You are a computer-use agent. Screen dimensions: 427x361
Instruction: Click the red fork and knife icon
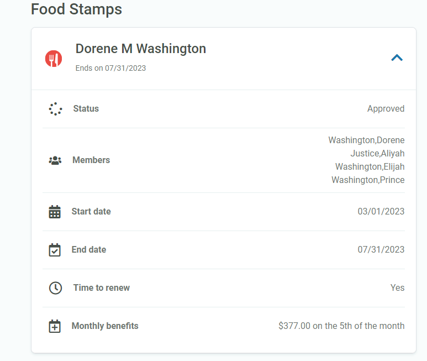coord(54,59)
